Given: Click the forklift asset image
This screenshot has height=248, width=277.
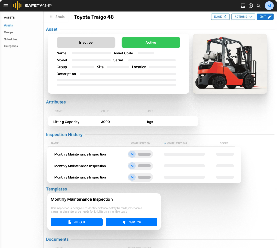Looking at the screenshot, I should click(x=230, y=64).
